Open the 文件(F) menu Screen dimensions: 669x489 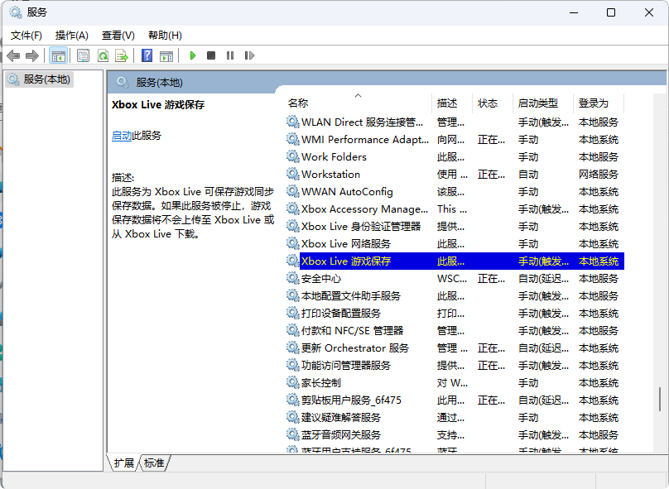(x=26, y=35)
